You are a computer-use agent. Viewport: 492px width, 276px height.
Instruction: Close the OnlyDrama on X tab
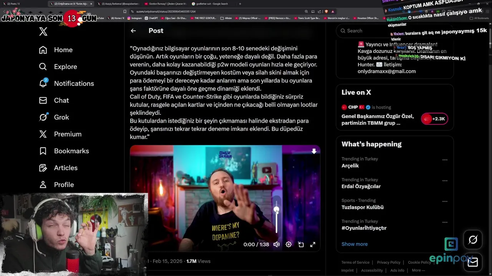coord(91,4)
